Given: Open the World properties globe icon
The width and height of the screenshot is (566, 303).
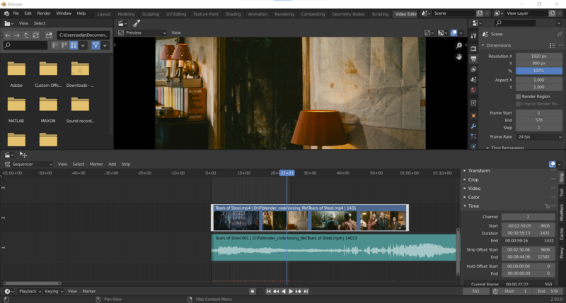Looking at the screenshot, I should point(473,90).
